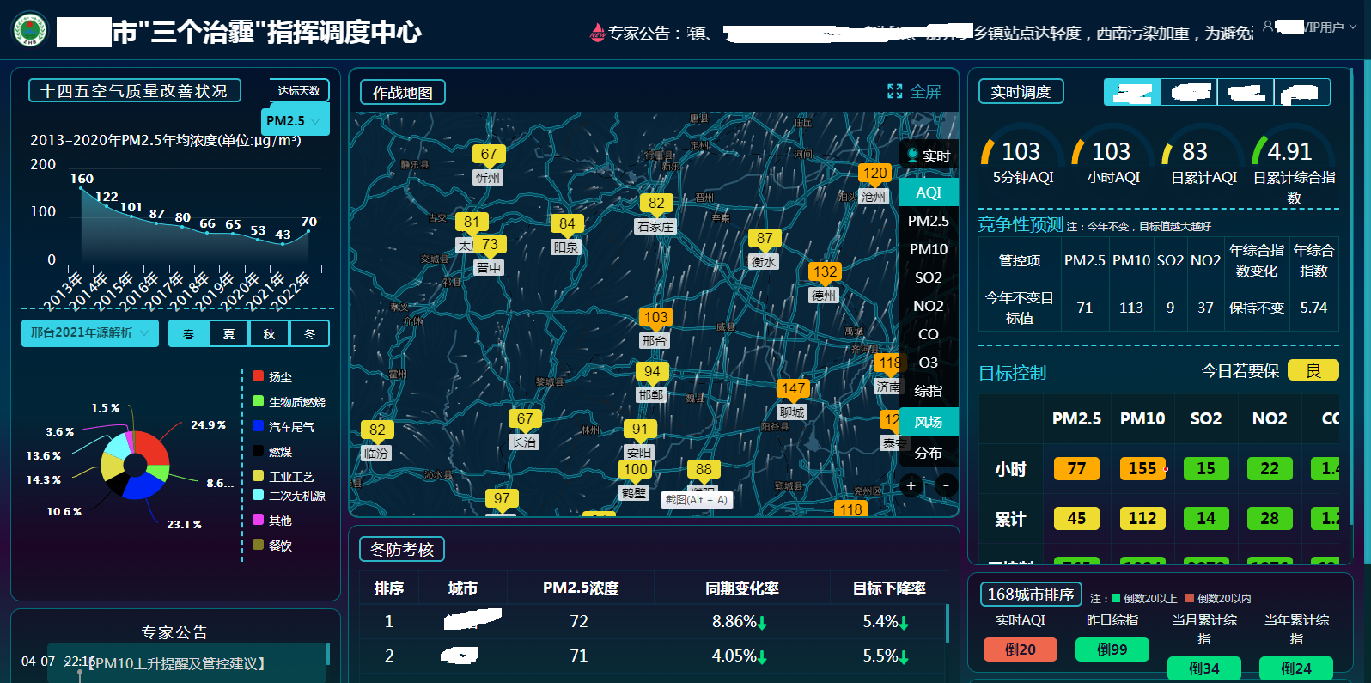Click the 邢台 marker showing 103 on map
Screen dimensions: 1371x683
pyautogui.click(x=655, y=318)
